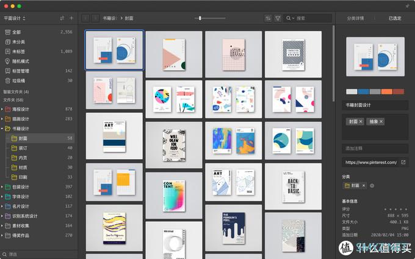Select 未标签 in sidebar

[x=38, y=52]
